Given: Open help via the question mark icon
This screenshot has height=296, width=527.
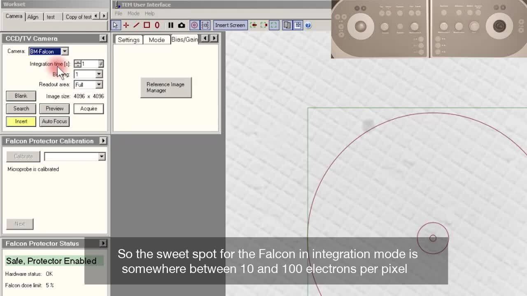Looking at the screenshot, I should click(308, 25).
